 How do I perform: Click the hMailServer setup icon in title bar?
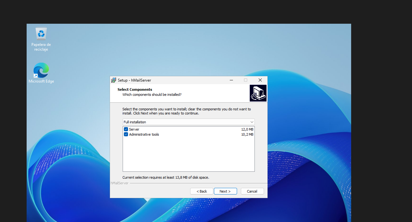pos(113,80)
